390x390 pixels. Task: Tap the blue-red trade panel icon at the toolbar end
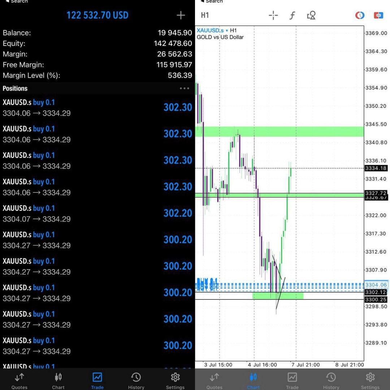click(378, 15)
